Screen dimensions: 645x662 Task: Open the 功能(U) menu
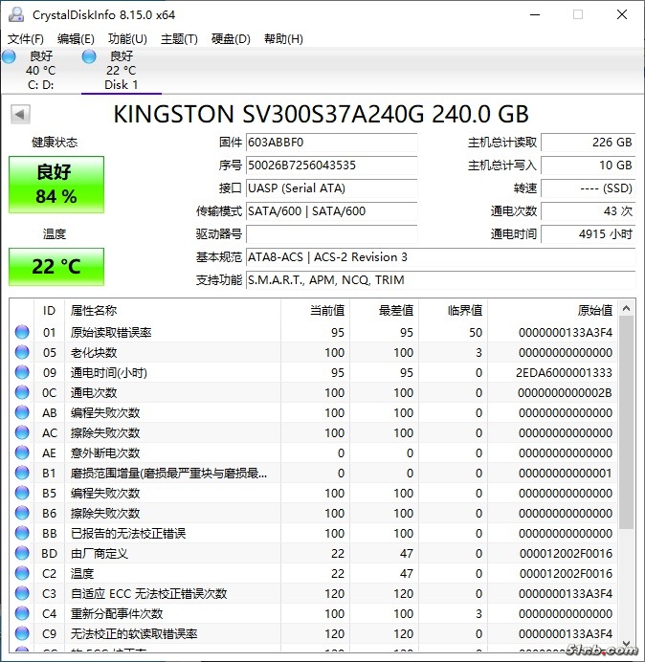point(127,39)
